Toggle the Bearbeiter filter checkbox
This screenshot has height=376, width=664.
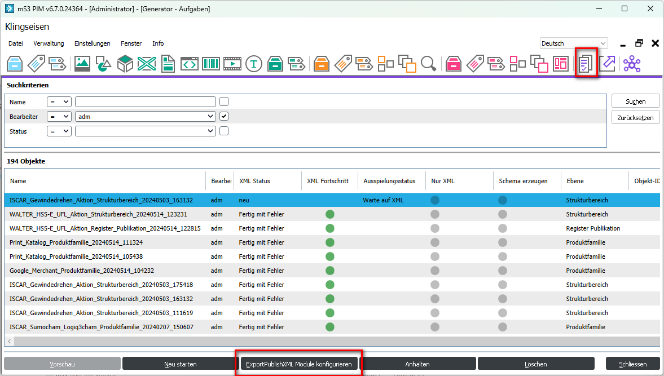point(223,116)
